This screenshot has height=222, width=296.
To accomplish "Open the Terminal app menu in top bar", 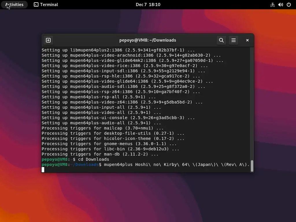I will (46, 5).
